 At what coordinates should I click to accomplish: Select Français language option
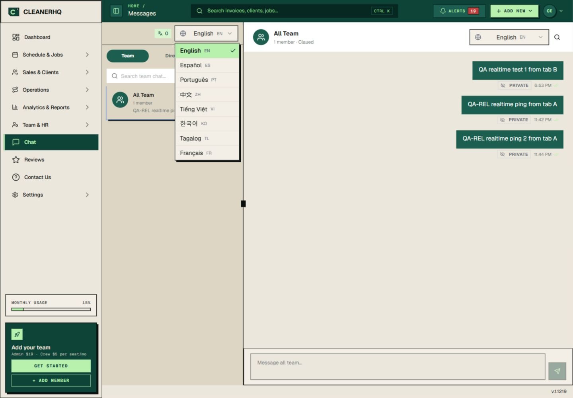207,153
